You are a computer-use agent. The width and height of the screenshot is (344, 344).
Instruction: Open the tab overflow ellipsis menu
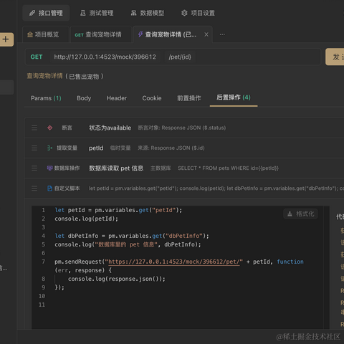[x=222, y=34]
